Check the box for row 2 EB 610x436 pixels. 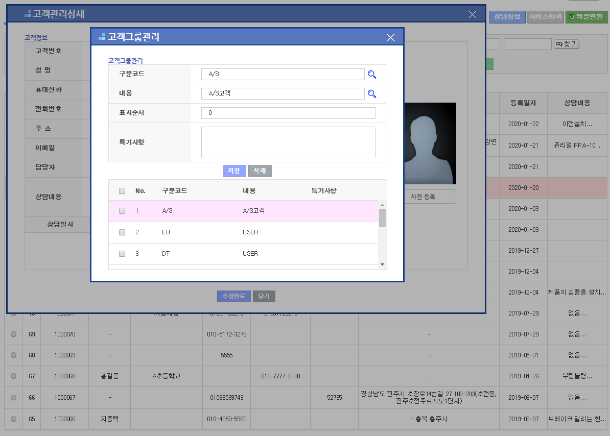coord(122,232)
